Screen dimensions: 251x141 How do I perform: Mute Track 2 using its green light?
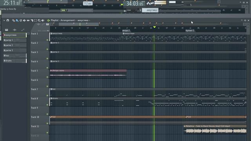[47, 49]
